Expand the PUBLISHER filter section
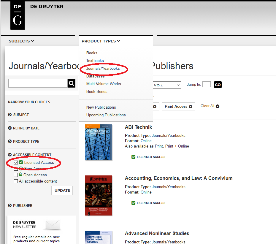Screen dimensions: 276x244 20,206
